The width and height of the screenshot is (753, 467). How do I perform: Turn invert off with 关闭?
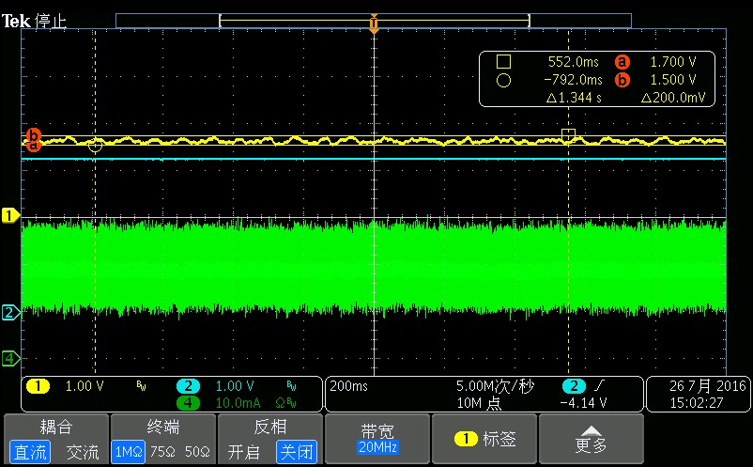pyautogui.click(x=297, y=452)
